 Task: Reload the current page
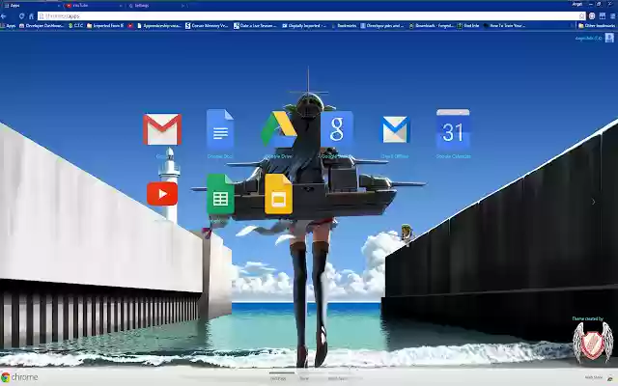21,16
